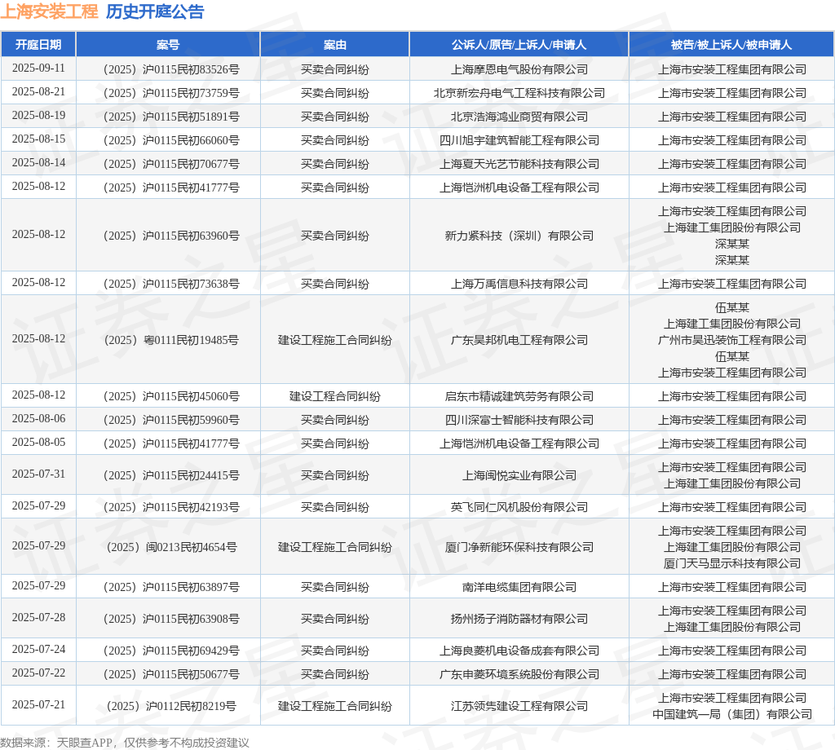Viewport: 835px width, 750px height.
Task: Click plaintiff 上海夏天光艺节能科技有限公司
Action: tap(519, 164)
